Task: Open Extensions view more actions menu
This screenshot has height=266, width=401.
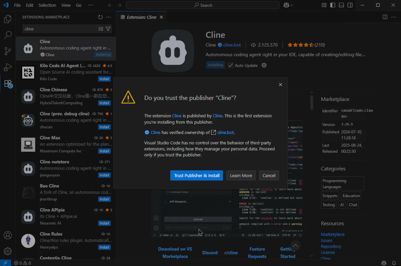Action: 109,17
